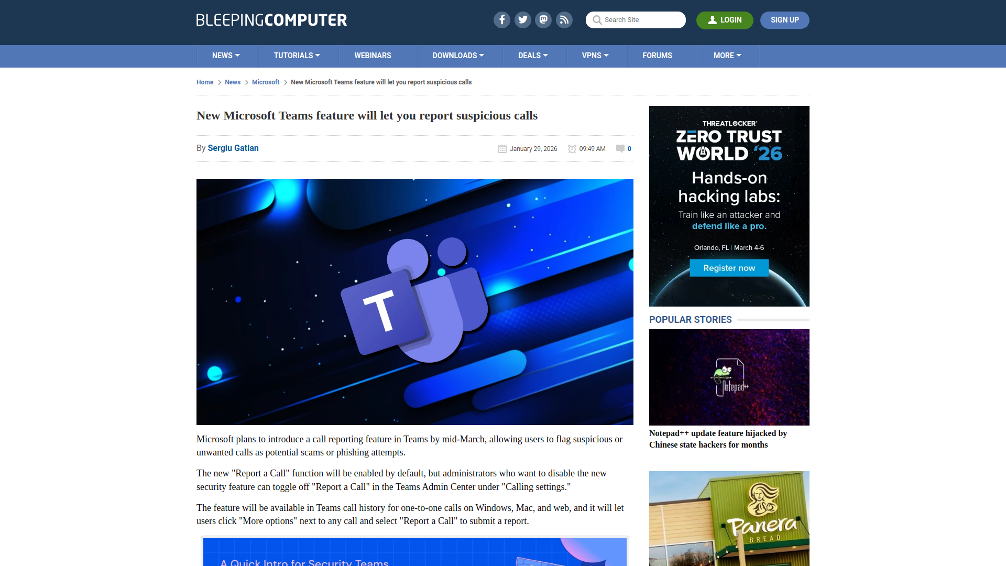Click the calendar date icon
The width and height of the screenshot is (1006, 566).
click(502, 149)
